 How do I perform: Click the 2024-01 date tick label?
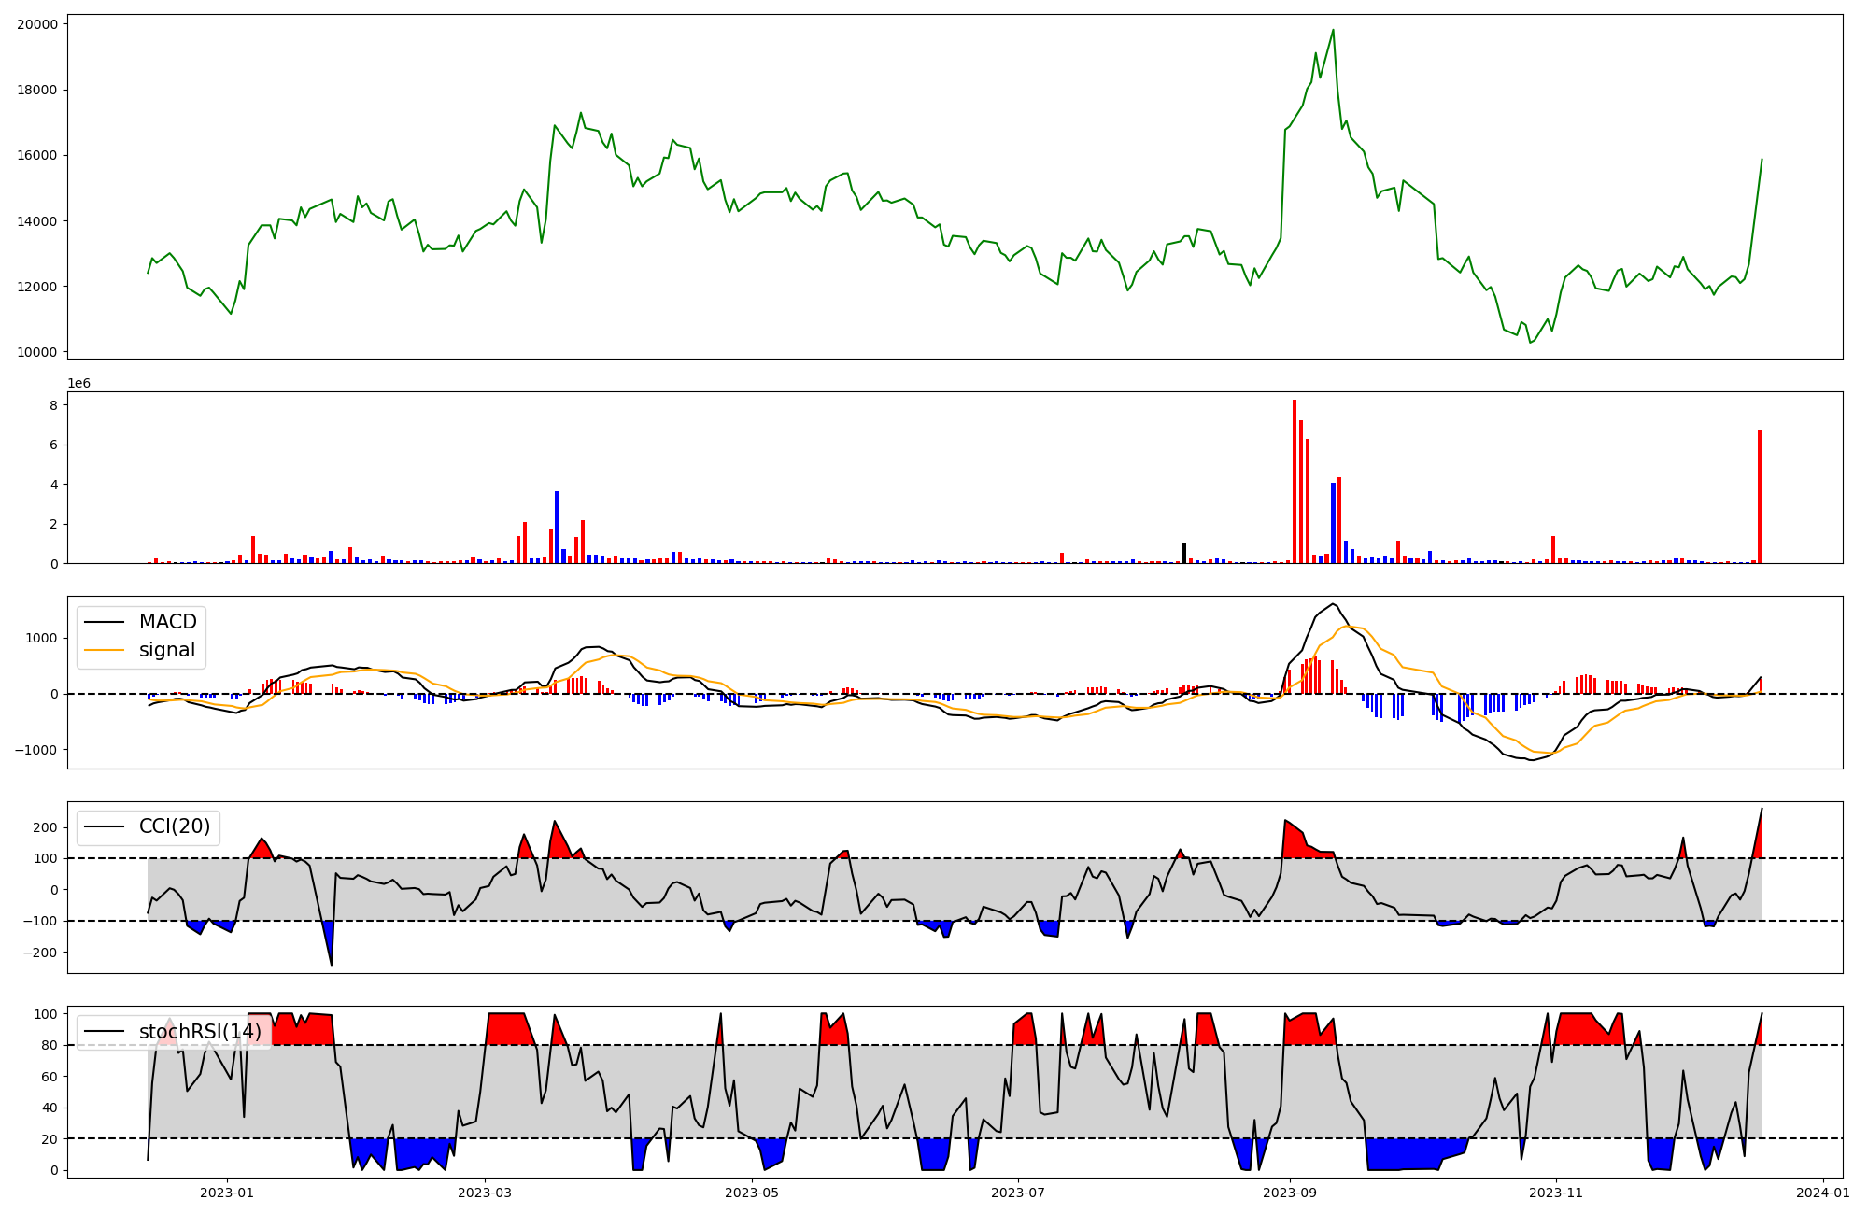point(1823,1192)
